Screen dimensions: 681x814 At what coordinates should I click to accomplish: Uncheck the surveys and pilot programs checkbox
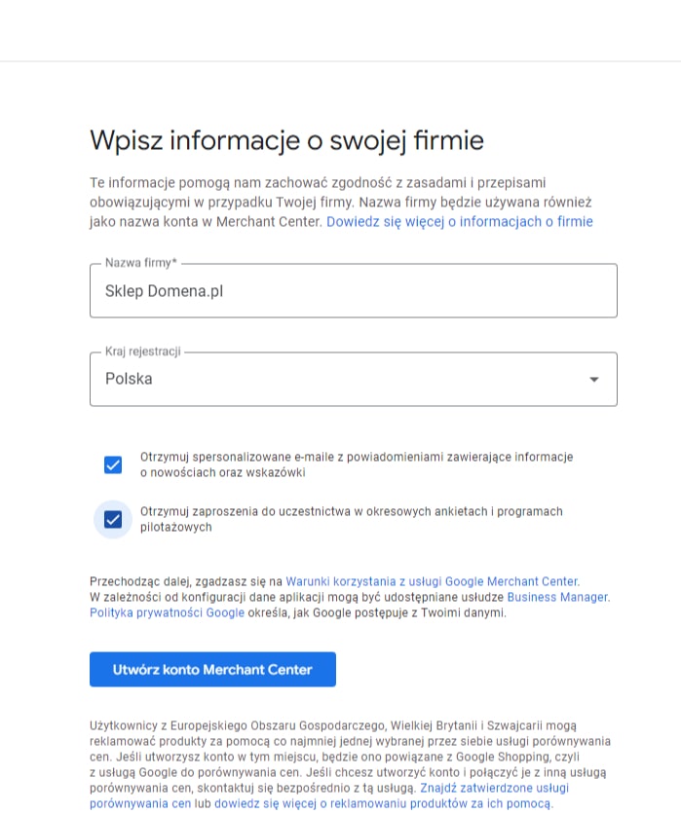tap(113, 519)
